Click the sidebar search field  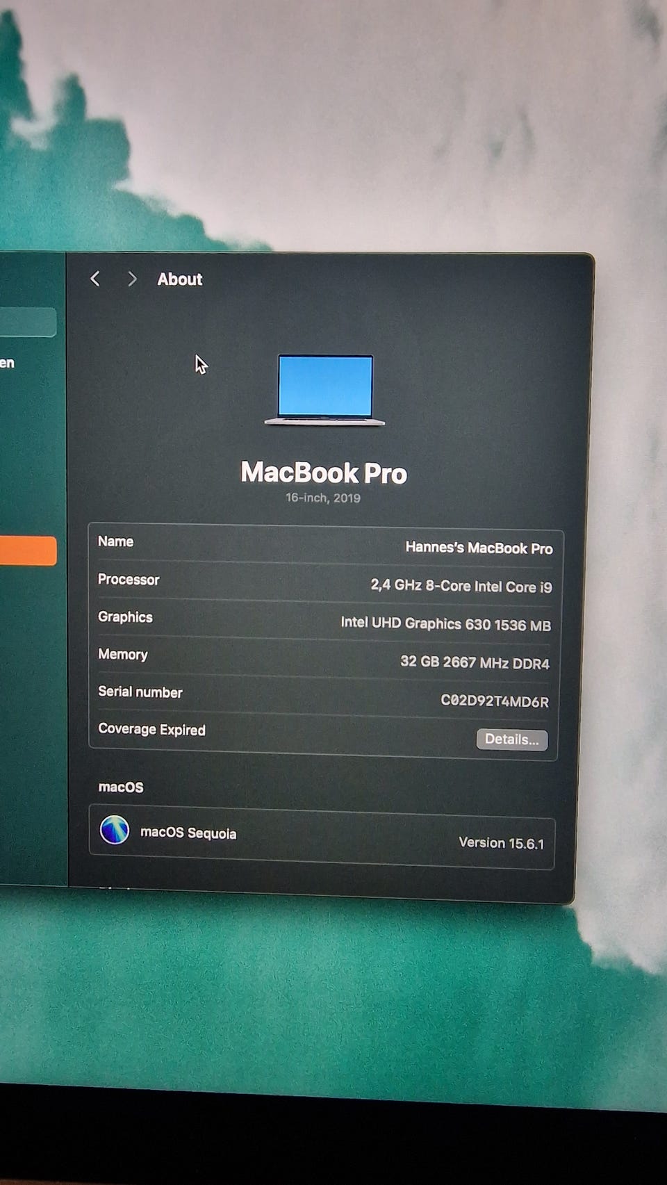28,322
